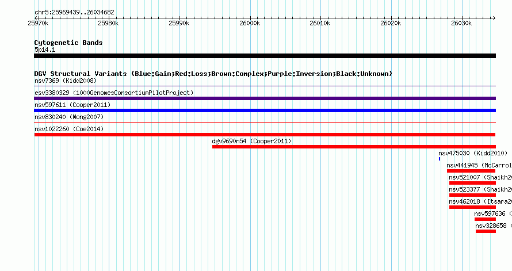Click the 26030k ruler tick label

tap(461, 23)
